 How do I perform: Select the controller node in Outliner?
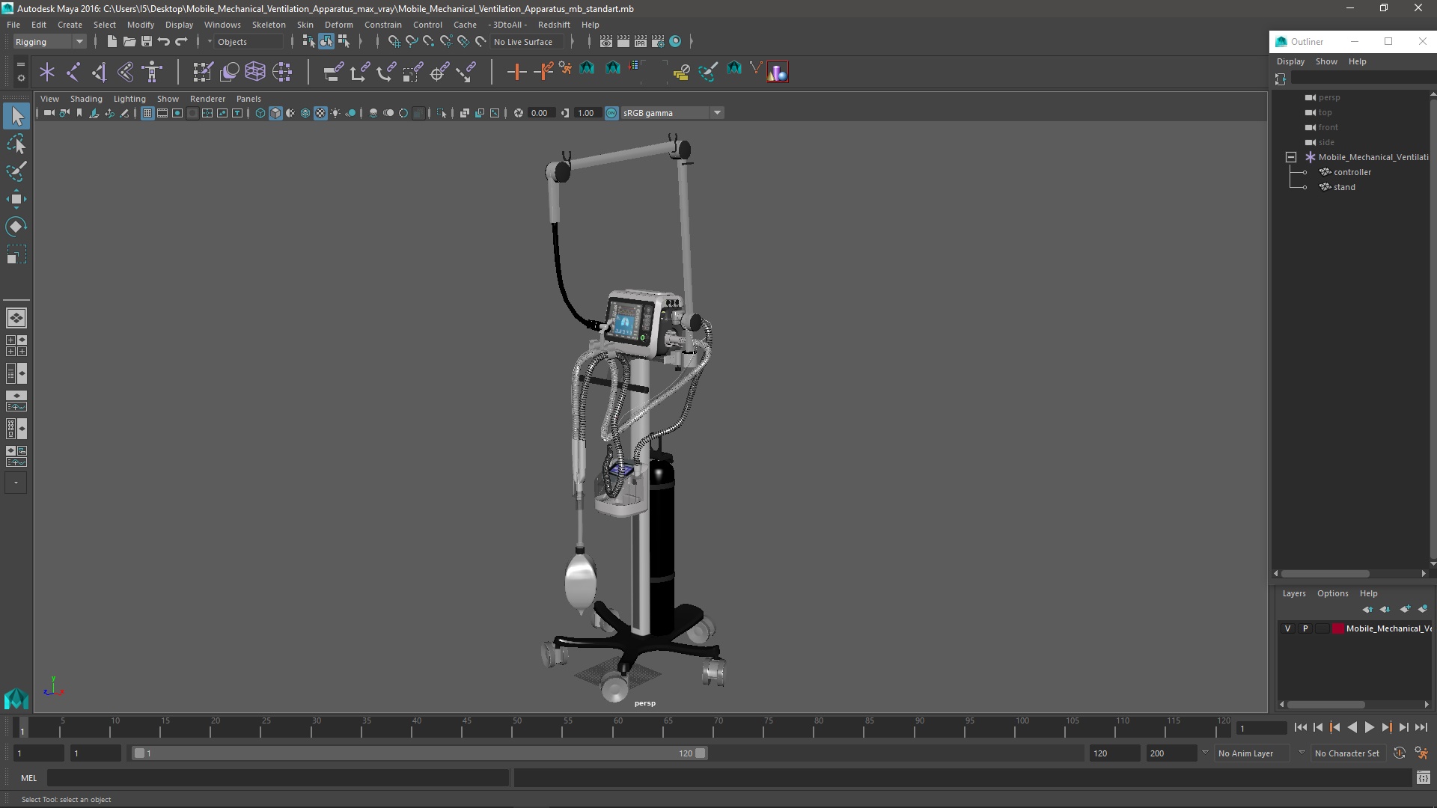click(x=1352, y=172)
